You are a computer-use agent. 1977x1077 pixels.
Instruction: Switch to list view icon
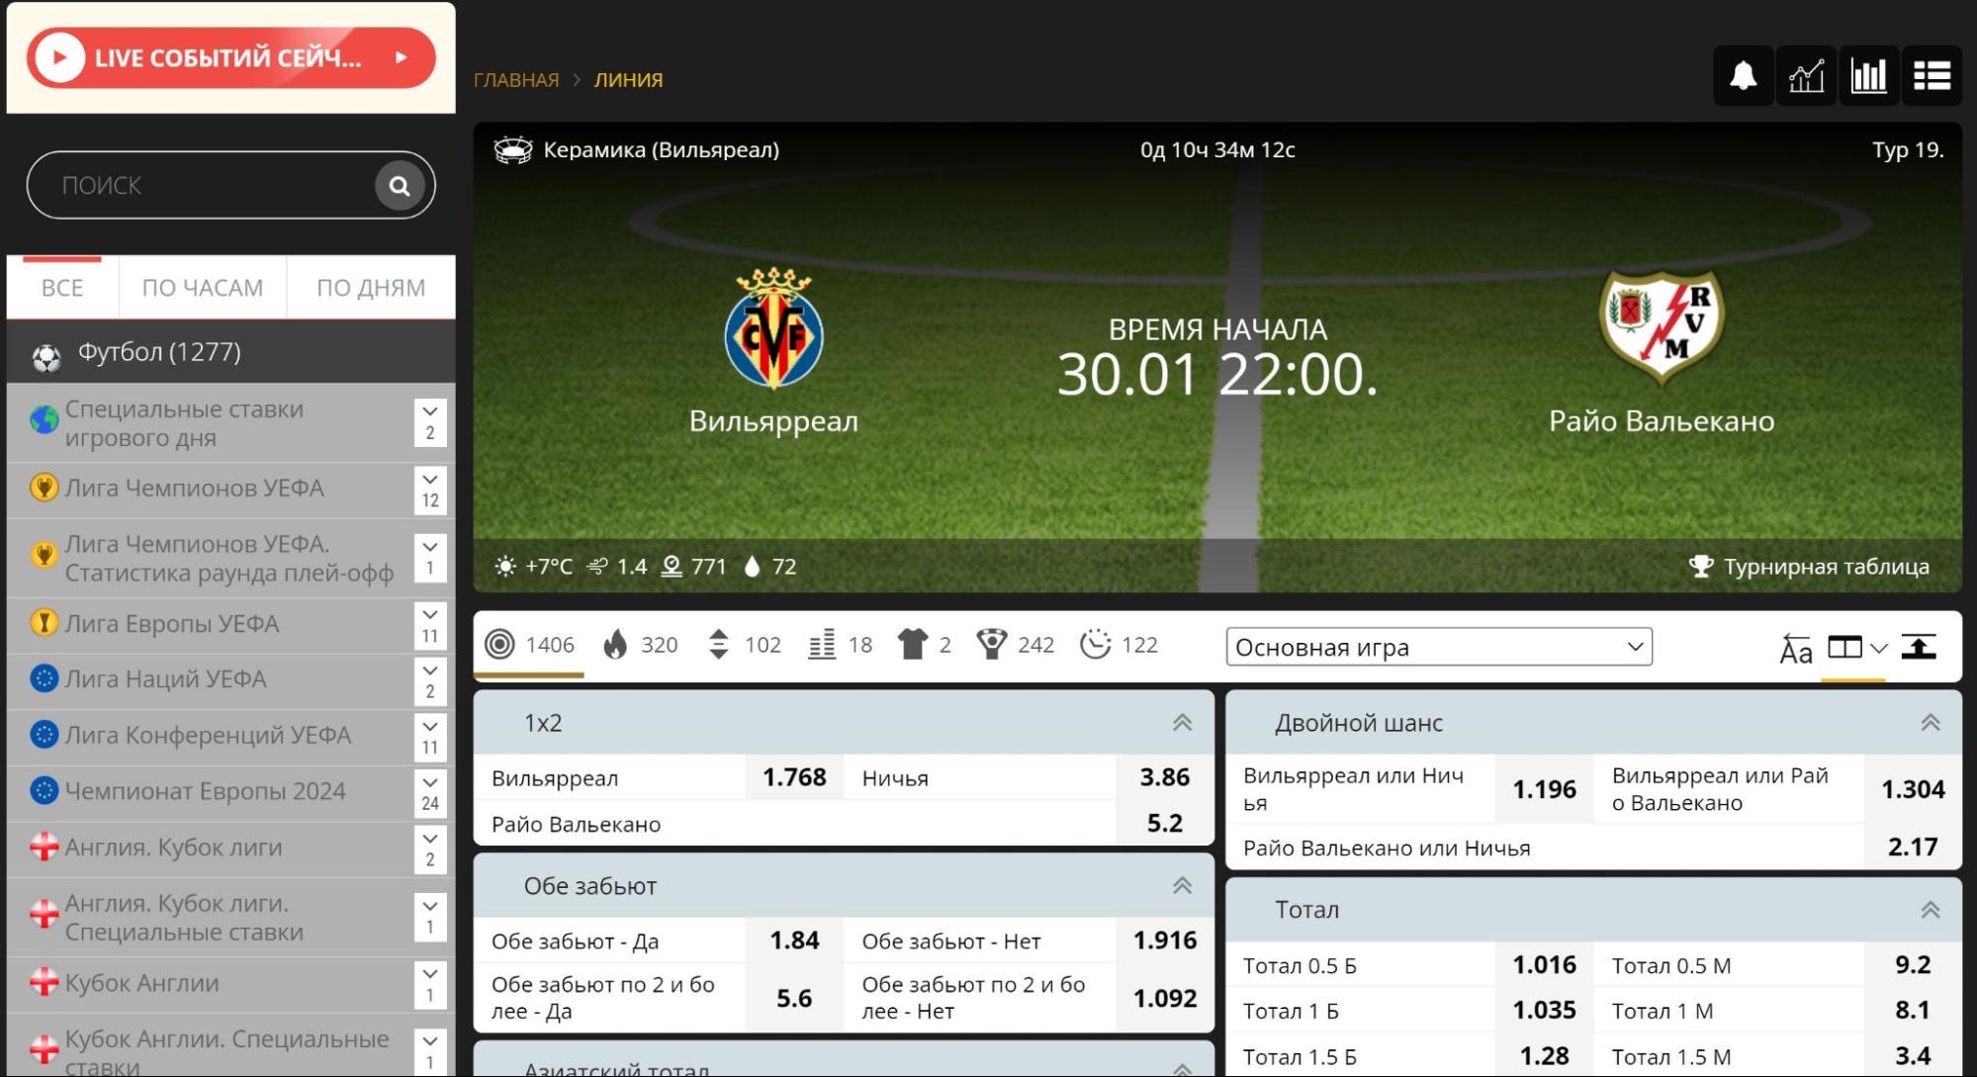1932,75
